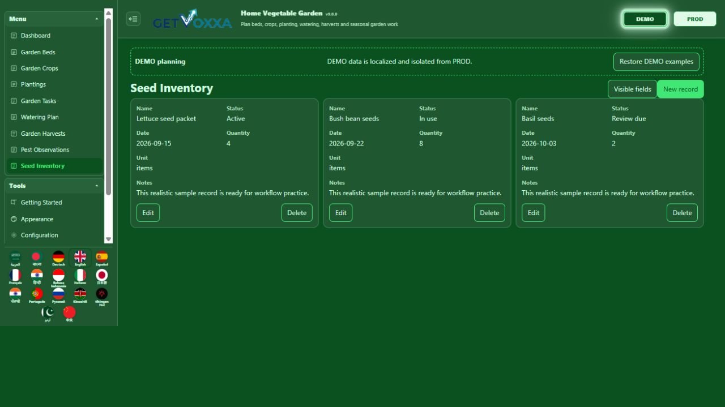Viewport: 725px width, 407px height.
Task: Switch to PROD mode
Action: pyautogui.click(x=695, y=19)
